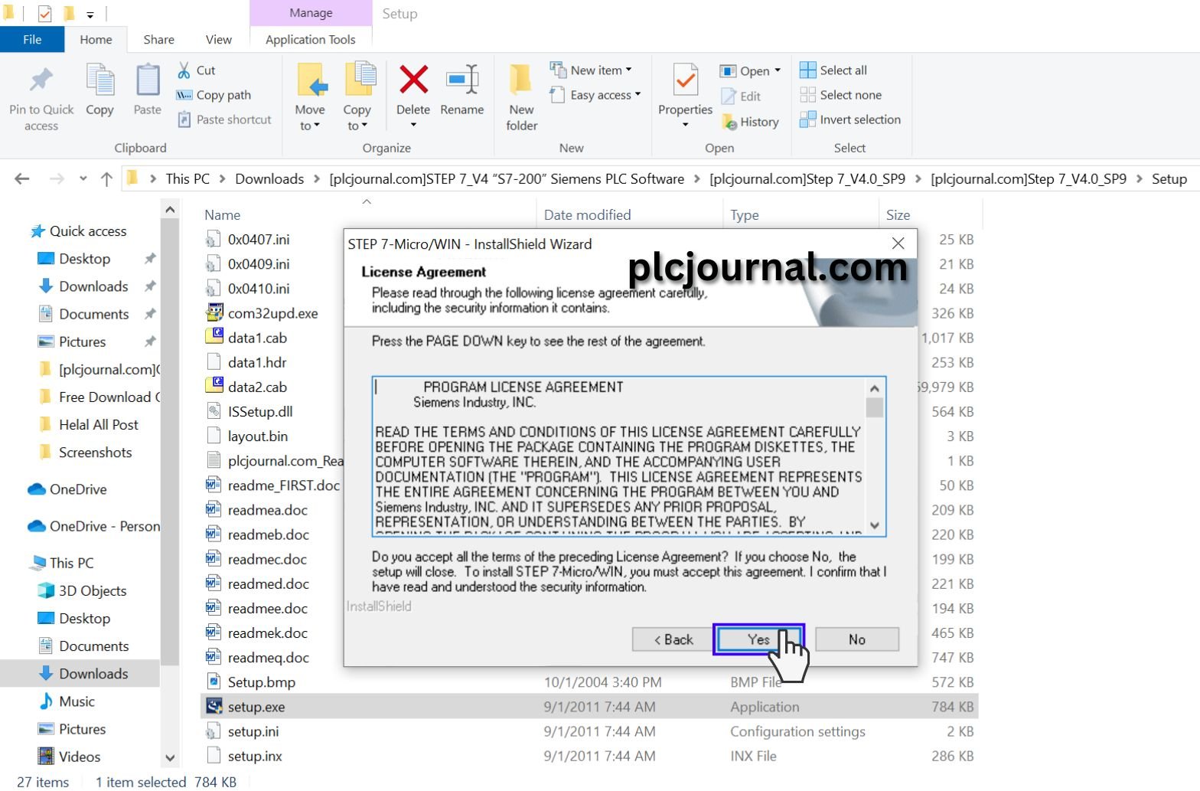Viewport: 1200px width, 791px height.
Task: Select Music in navigation pane
Action: (77, 701)
